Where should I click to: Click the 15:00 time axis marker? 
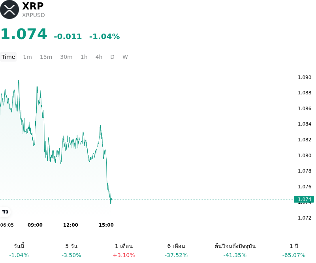pos(106,225)
